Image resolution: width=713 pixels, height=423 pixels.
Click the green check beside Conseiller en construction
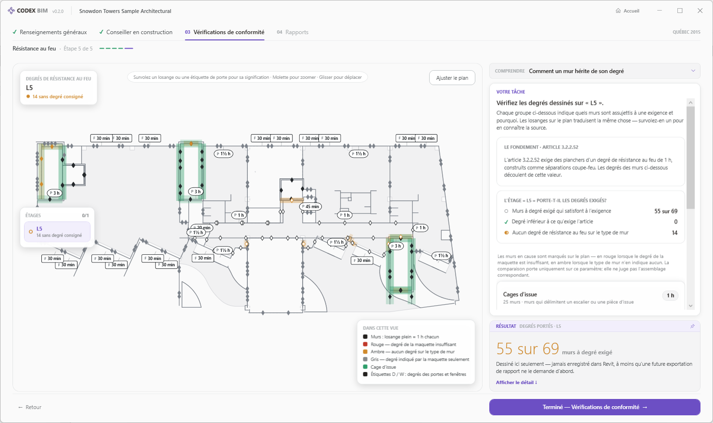[x=102, y=32]
